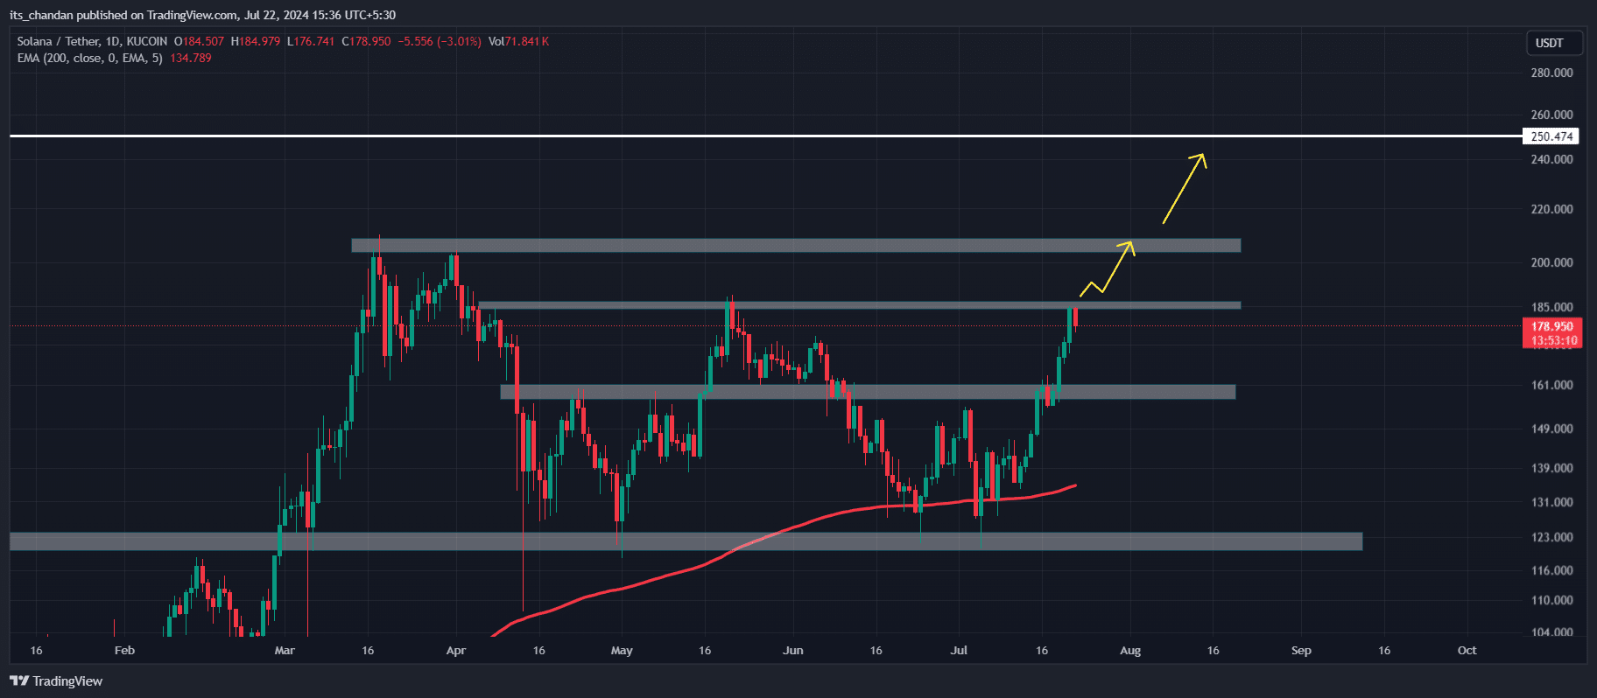The height and width of the screenshot is (698, 1597).
Task: Click the 139.000 price axis label
Action: 1551,468
